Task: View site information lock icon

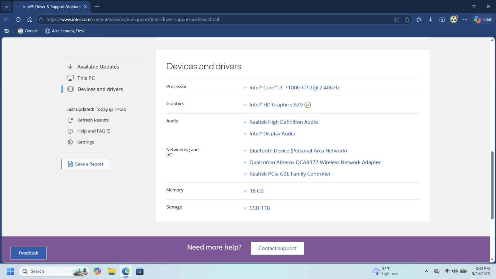Action: coord(41,19)
